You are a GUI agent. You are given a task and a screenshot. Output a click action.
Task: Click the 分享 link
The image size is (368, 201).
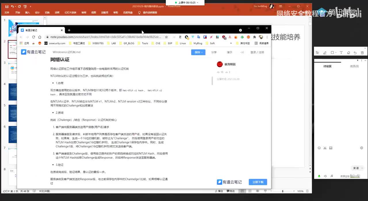(214, 52)
